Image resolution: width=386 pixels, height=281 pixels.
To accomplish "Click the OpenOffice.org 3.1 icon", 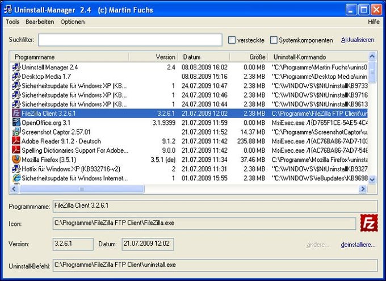I will click(x=16, y=123).
